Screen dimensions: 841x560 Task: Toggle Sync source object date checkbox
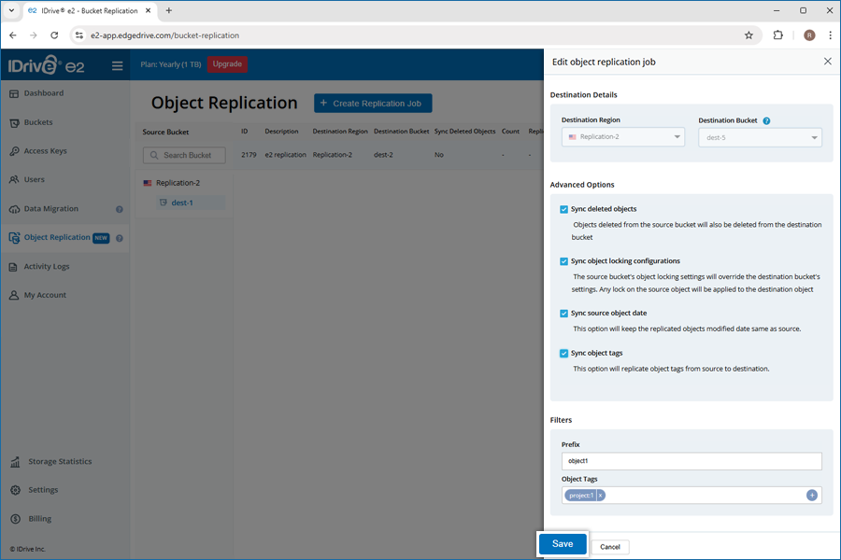(x=563, y=314)
